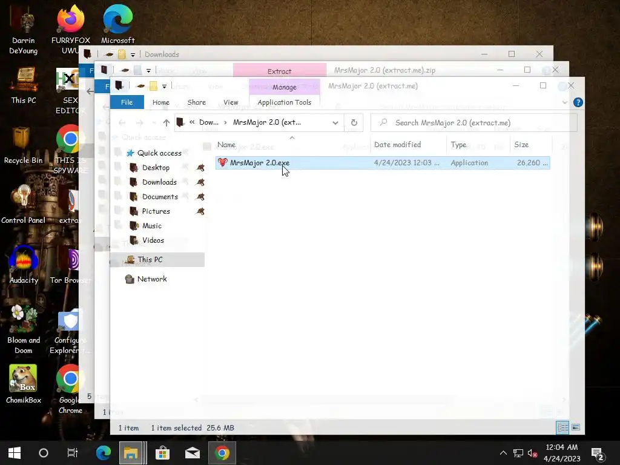Open FURRYFOX UWU desktop icon
Screen dimensions: 620x465
[70, 30]
